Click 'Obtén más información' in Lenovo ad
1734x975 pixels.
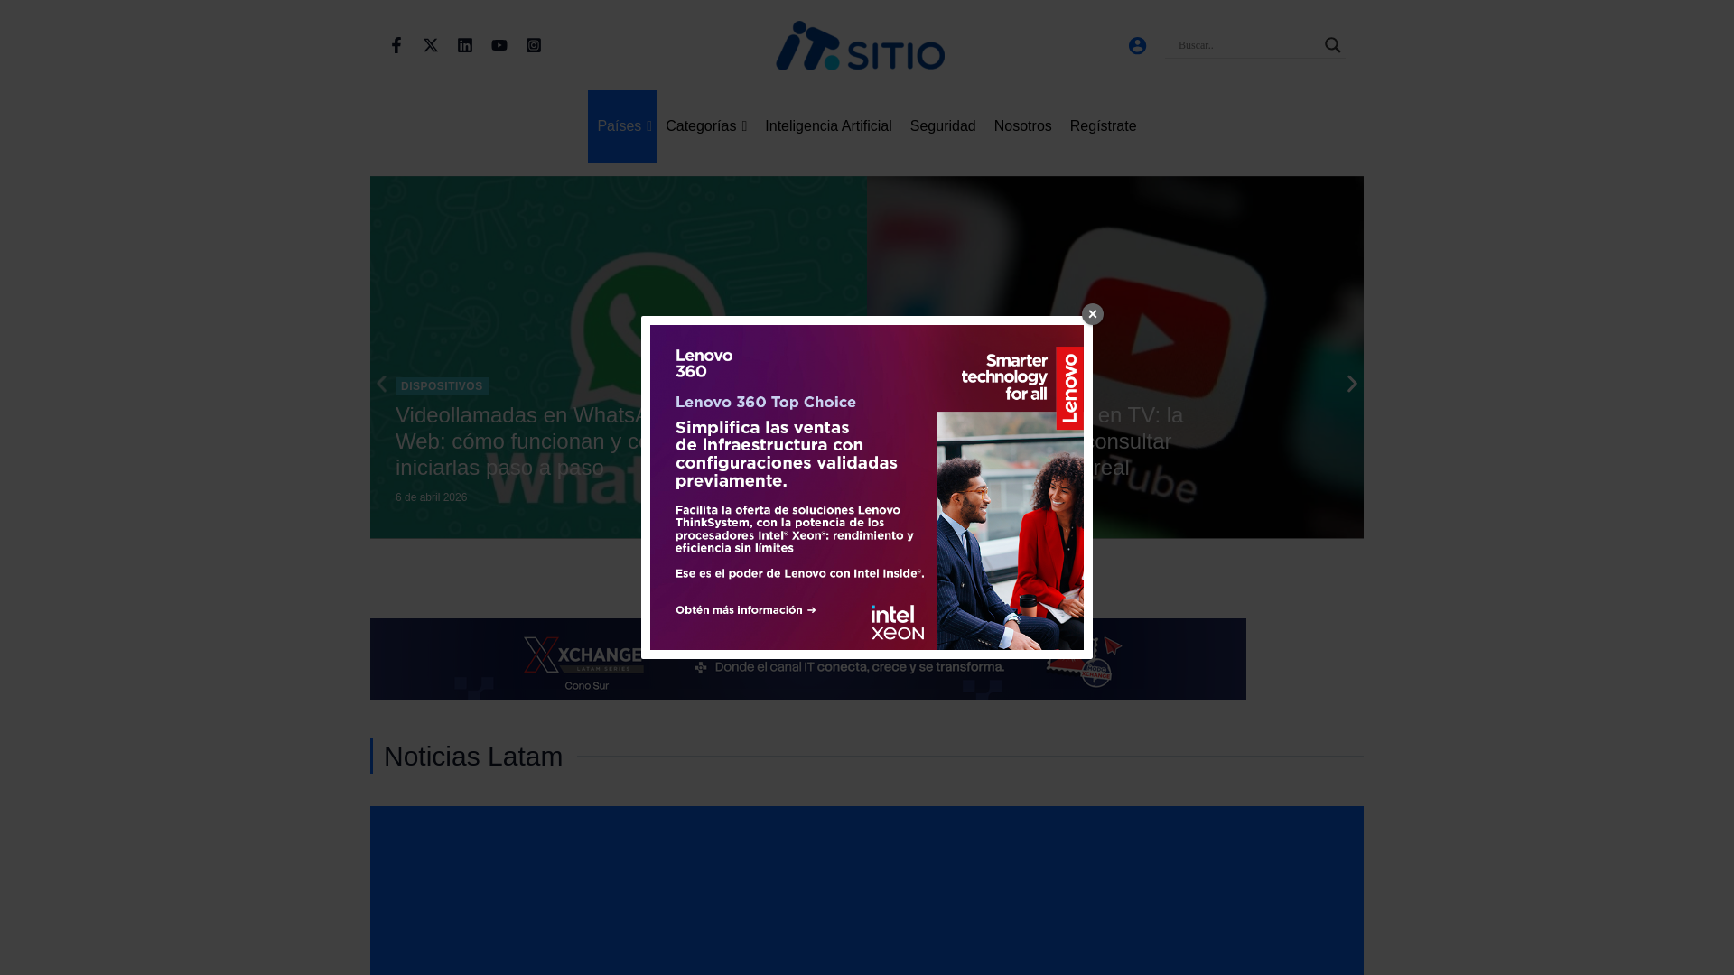(x=746, y=610)
